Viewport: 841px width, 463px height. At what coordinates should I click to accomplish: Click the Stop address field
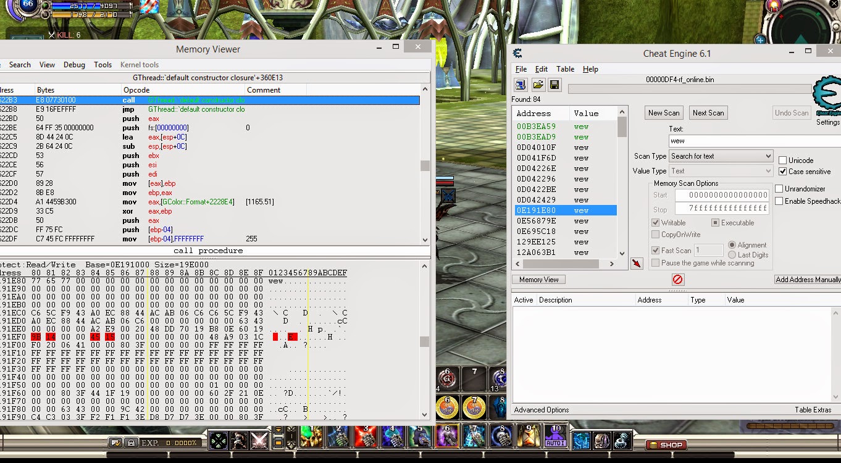click(722, 209)
